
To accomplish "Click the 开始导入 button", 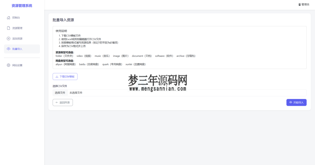I will 297,102.
